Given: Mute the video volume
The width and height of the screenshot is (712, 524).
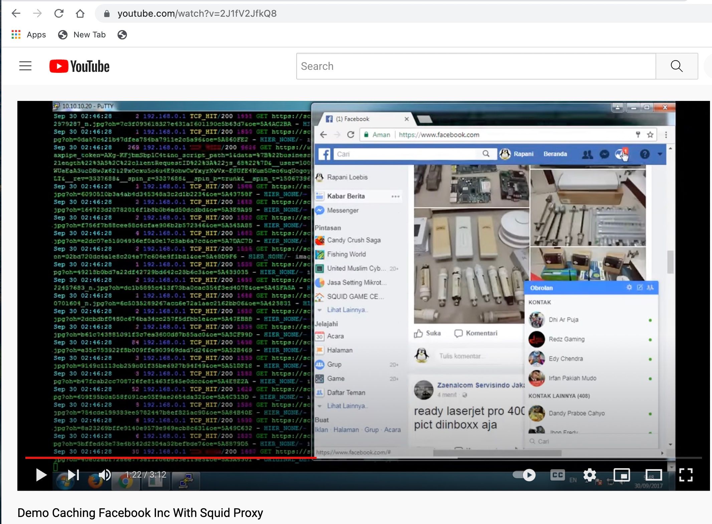Looking at the screenshot, I should coord(104,475).
